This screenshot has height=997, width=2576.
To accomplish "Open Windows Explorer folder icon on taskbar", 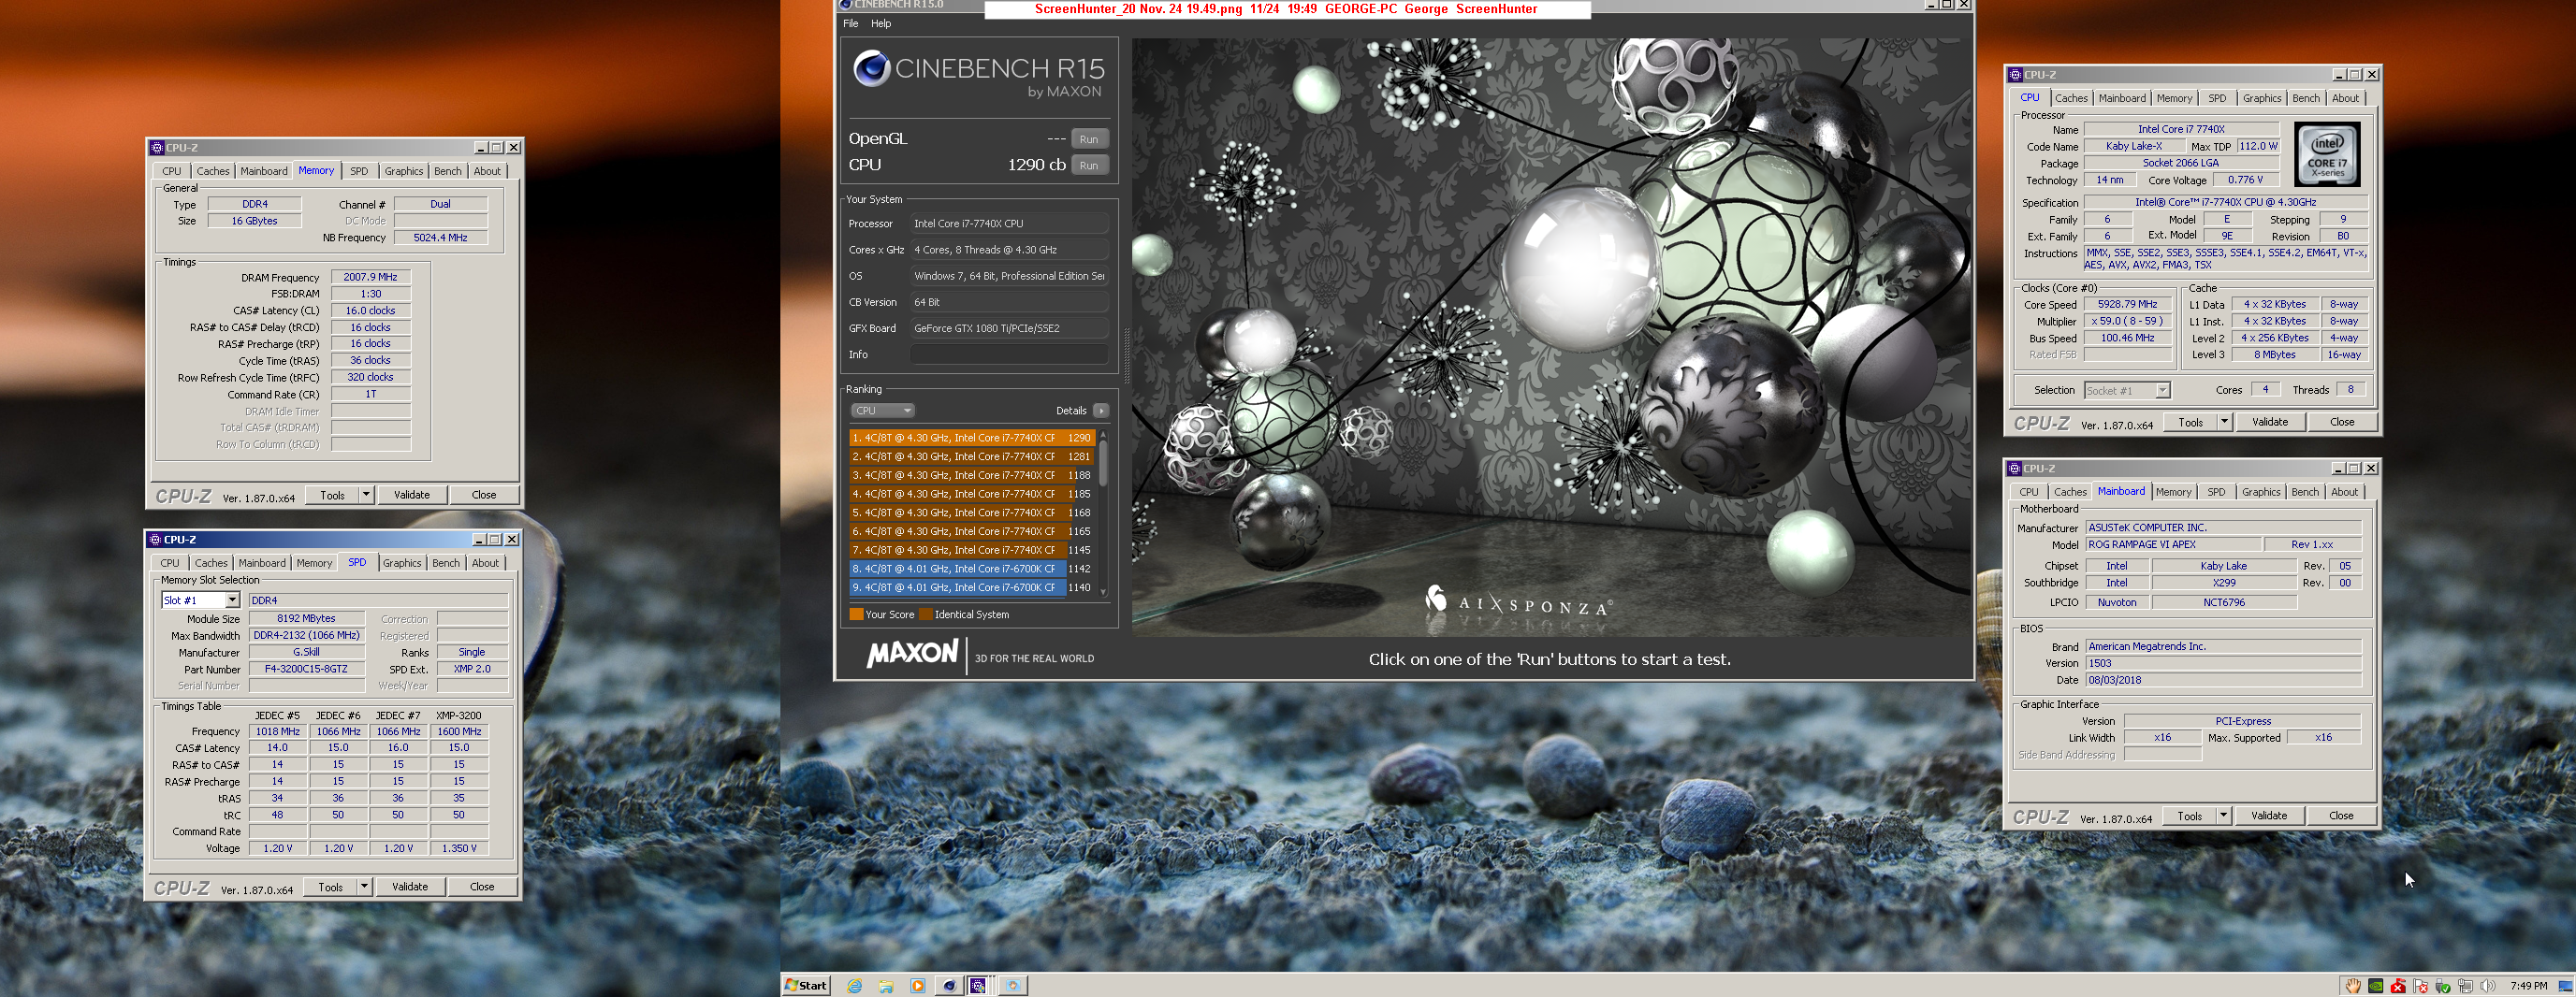I will pos(886,986).
